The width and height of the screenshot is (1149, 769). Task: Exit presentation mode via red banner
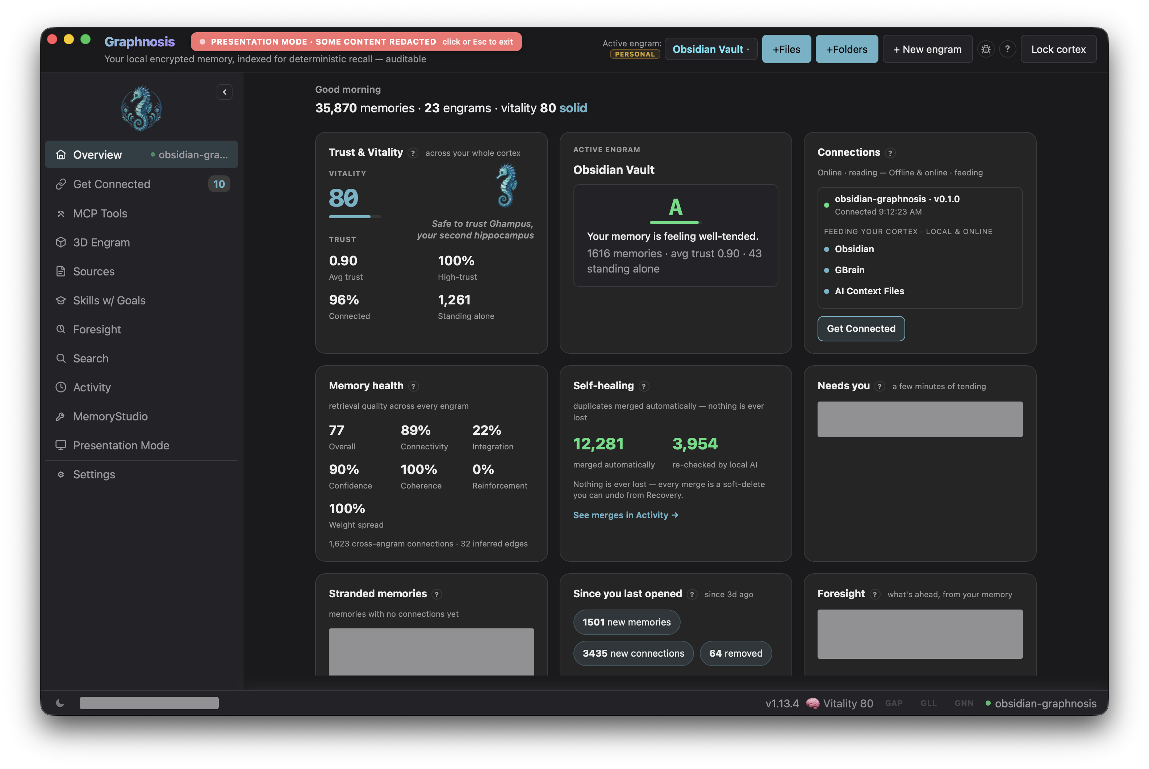pyautogui.click(x=356, y=42)
